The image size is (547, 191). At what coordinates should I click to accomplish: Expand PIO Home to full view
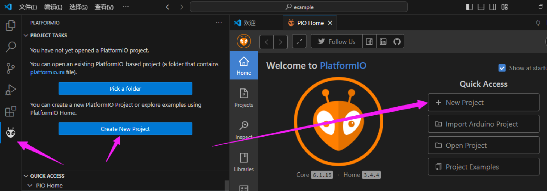pos(299,42)
